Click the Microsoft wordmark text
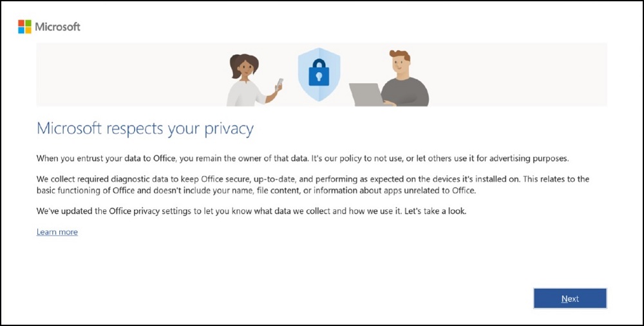This screenshot has height=326, width=644. [57, 27]
